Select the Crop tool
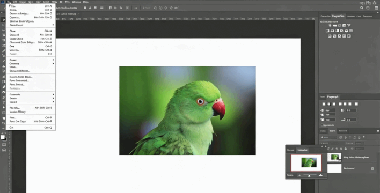The image size is (380, 193). pyautogui.click(x=3, y=40)
